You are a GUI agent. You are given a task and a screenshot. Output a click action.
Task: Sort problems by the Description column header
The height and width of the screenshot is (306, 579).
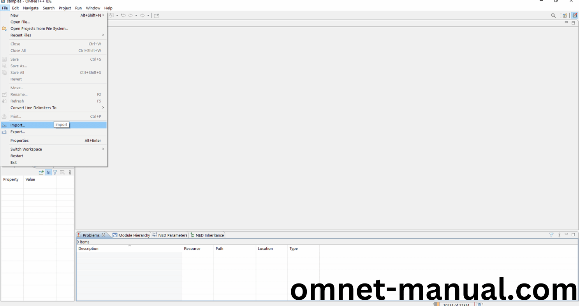[x=128, y=249]
